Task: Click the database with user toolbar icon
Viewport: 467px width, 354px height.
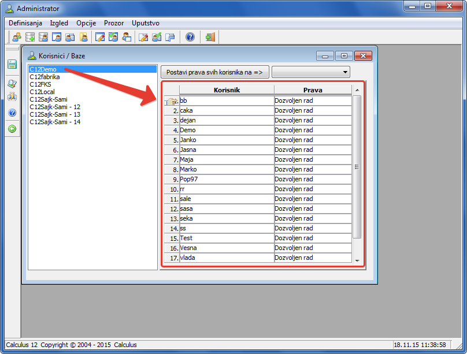Action: coord(43,37)
